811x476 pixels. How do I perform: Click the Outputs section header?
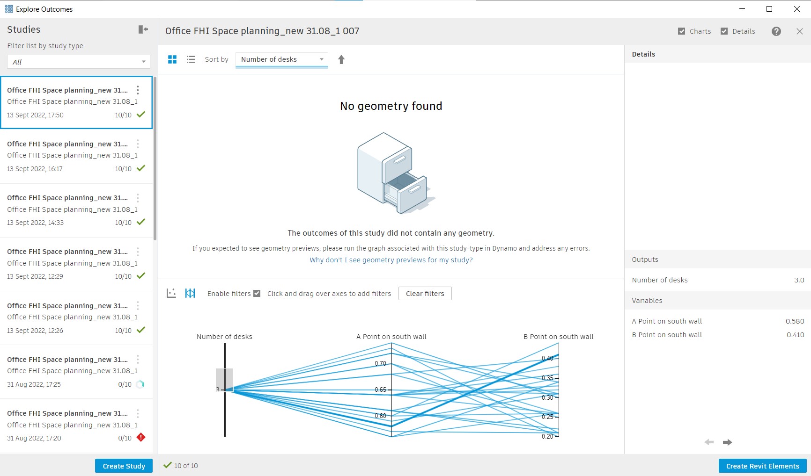point(718,260)
